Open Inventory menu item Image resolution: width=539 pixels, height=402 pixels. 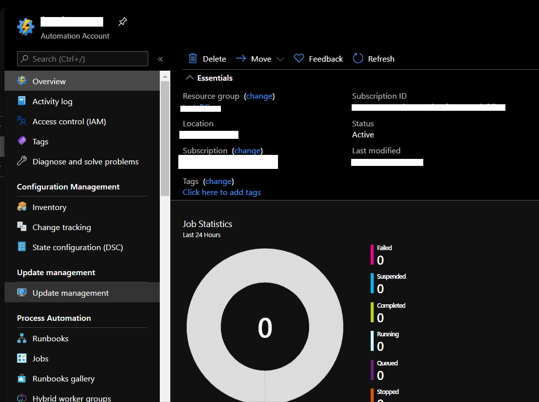pyautogui.click(x=82, y=208)
